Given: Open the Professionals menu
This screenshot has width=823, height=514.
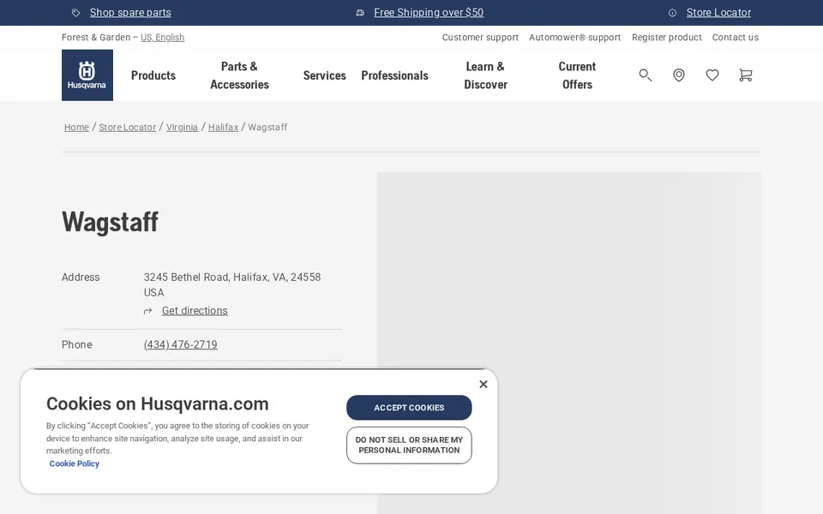Looking at the screenshot, I should tap(394, 75).
